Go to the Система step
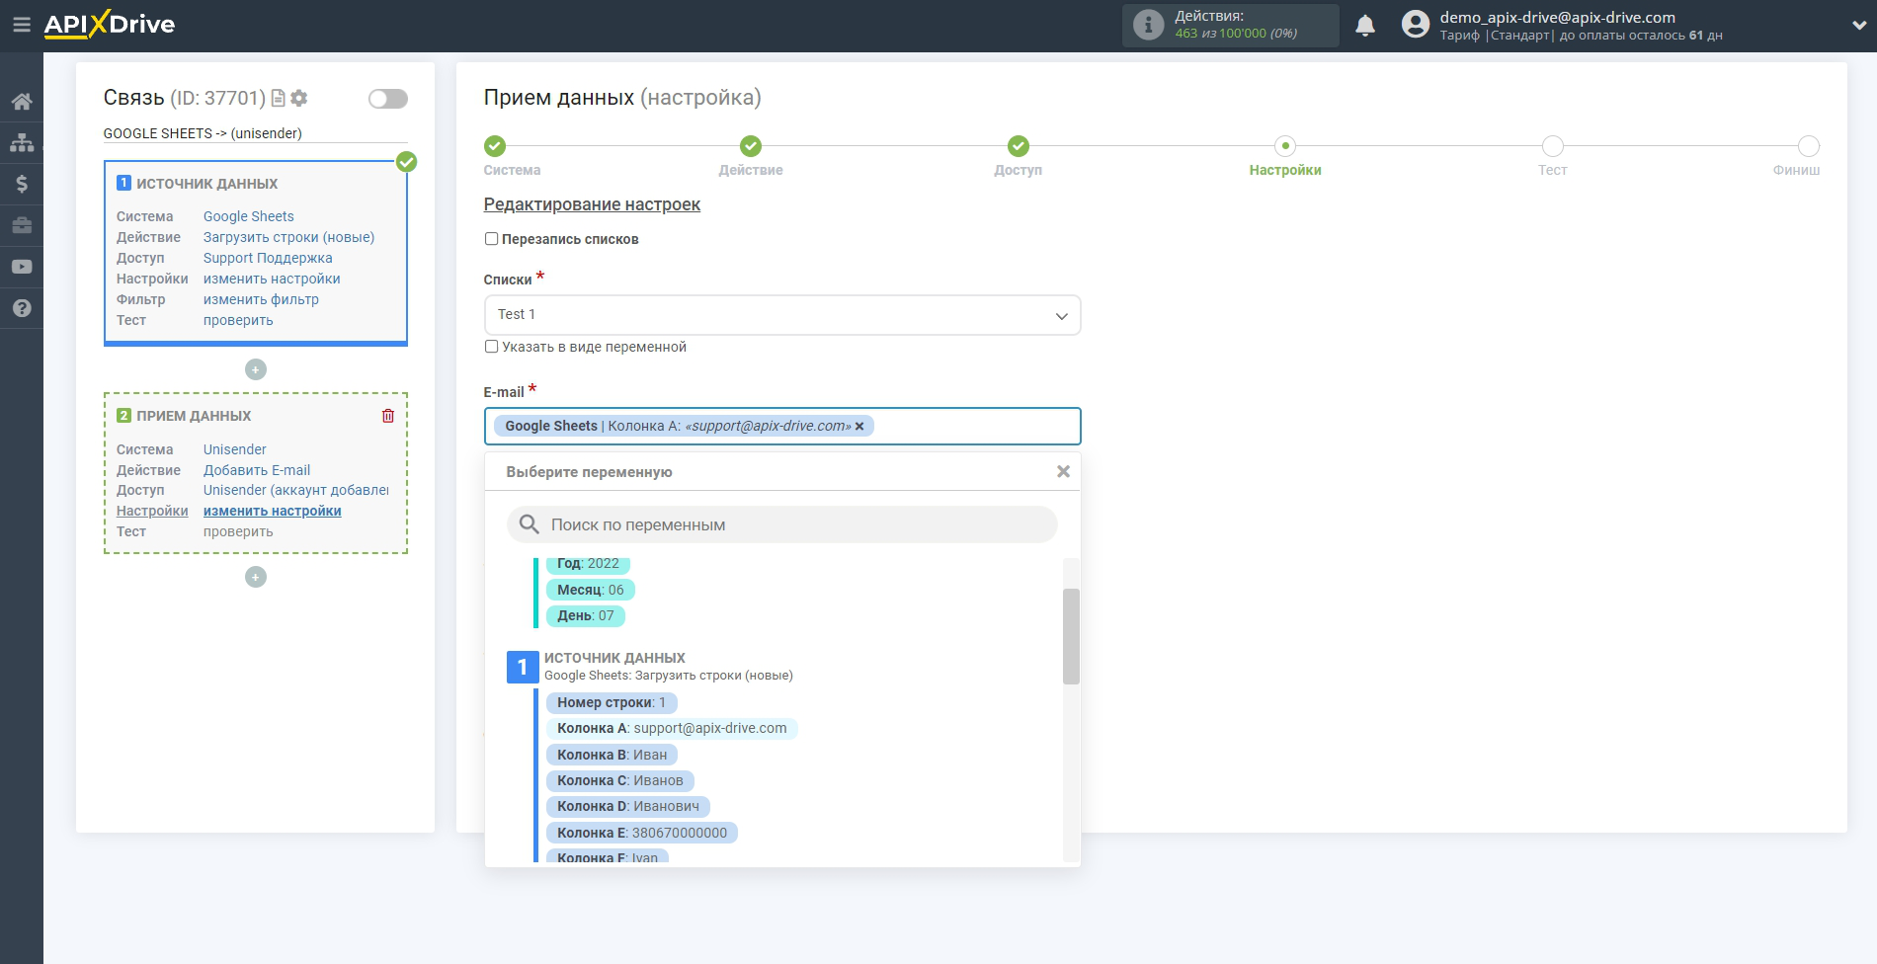The width and height of the screenshot is (1877, 964). (x=495, y=146)
